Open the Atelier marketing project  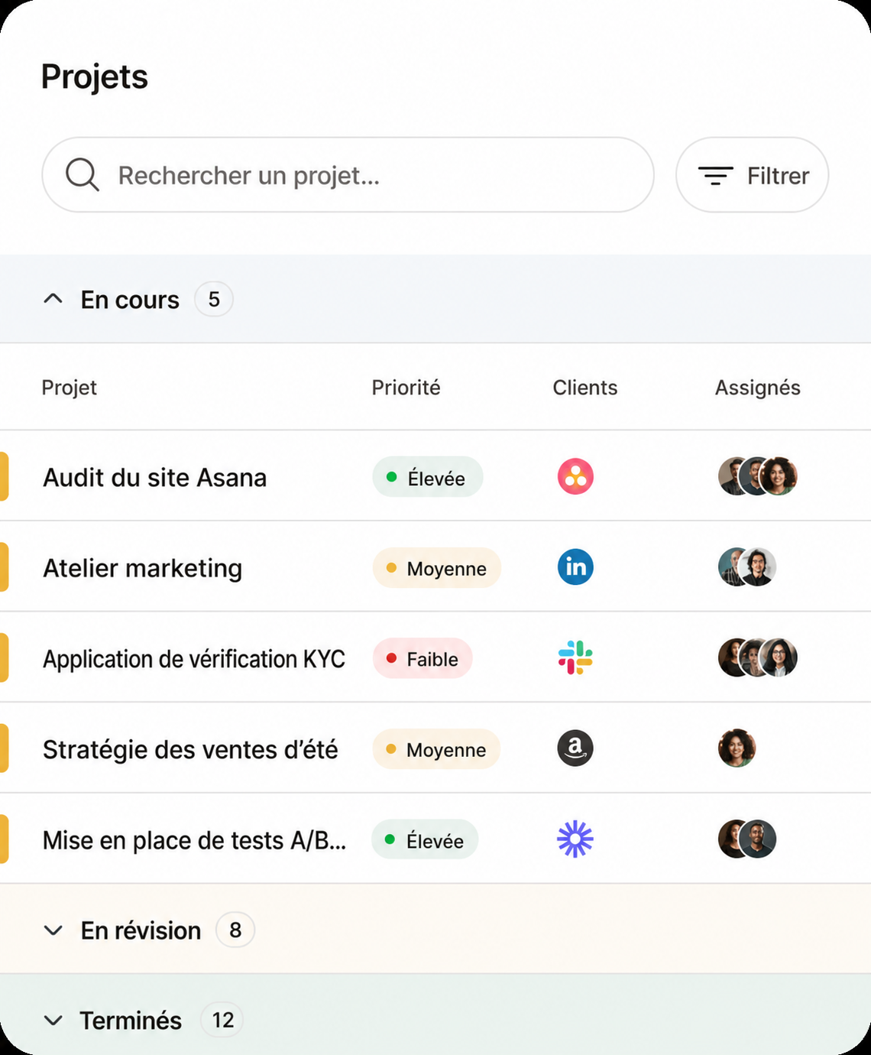143,568
